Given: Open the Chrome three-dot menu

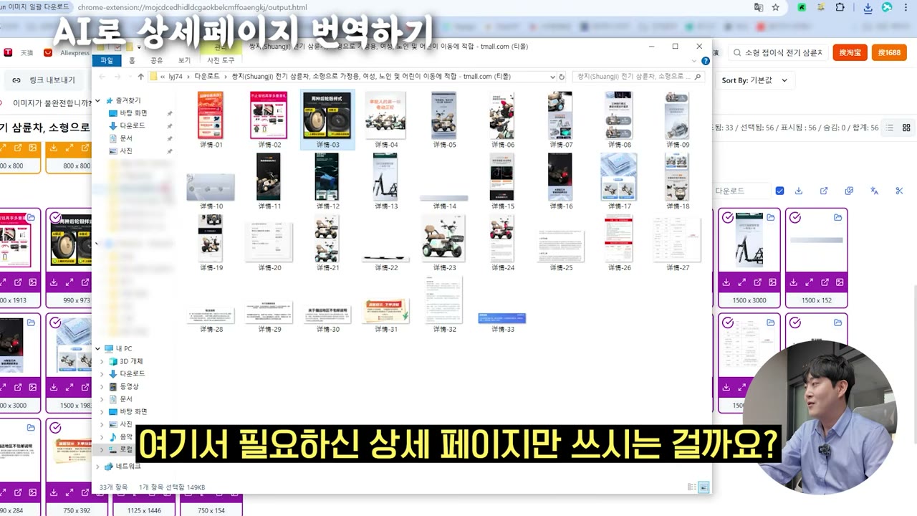Looking at the screenshot, I should coord(906,7).
